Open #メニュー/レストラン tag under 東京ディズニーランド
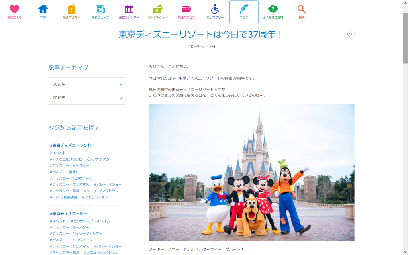 point(101,191)
